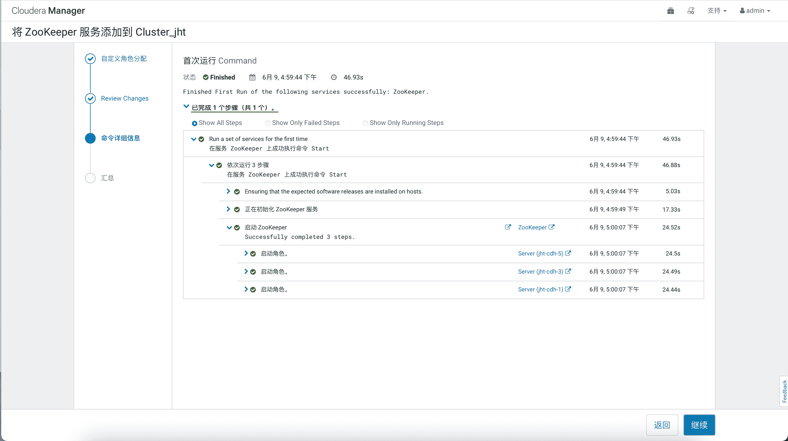Expand 启动角色 row for jht-cdh-1

point(246,289)
